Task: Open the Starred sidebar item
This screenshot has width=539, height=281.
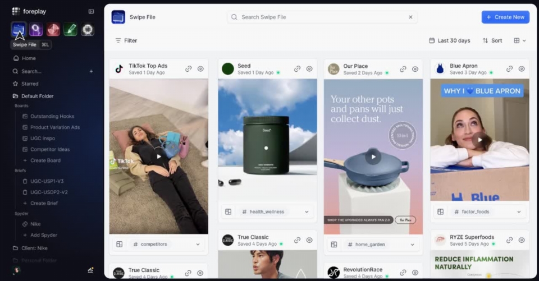Action: click(30, 84)
